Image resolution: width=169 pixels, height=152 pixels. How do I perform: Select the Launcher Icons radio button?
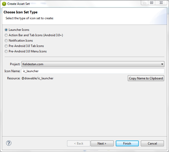6,30
